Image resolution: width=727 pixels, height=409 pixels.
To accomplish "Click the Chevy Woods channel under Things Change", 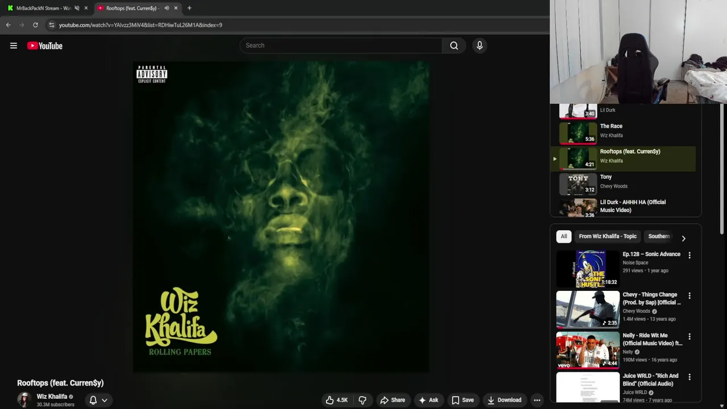I will (636, 311).
